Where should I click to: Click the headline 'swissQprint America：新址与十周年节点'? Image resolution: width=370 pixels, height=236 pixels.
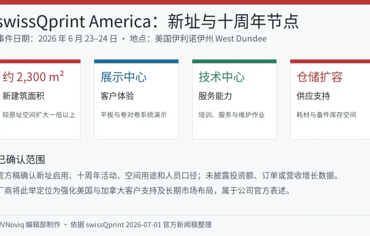pos(149,22)
